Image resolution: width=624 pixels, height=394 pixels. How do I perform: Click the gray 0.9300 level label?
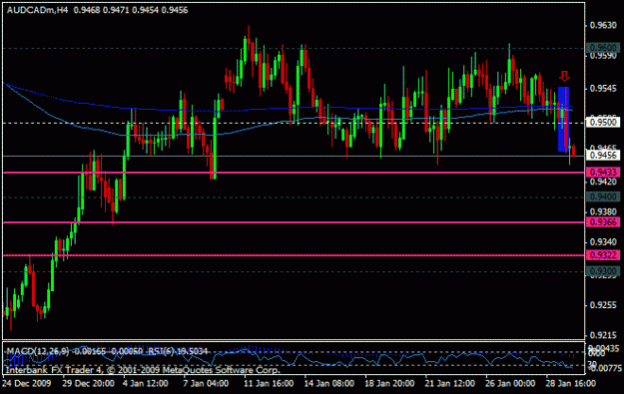(x=603, y=271)
